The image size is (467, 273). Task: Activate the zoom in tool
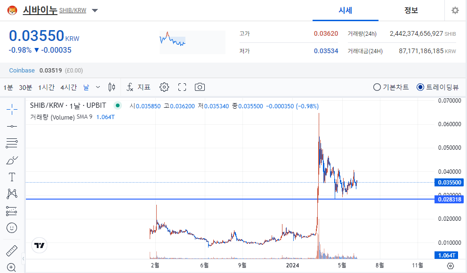coord(11,267)
